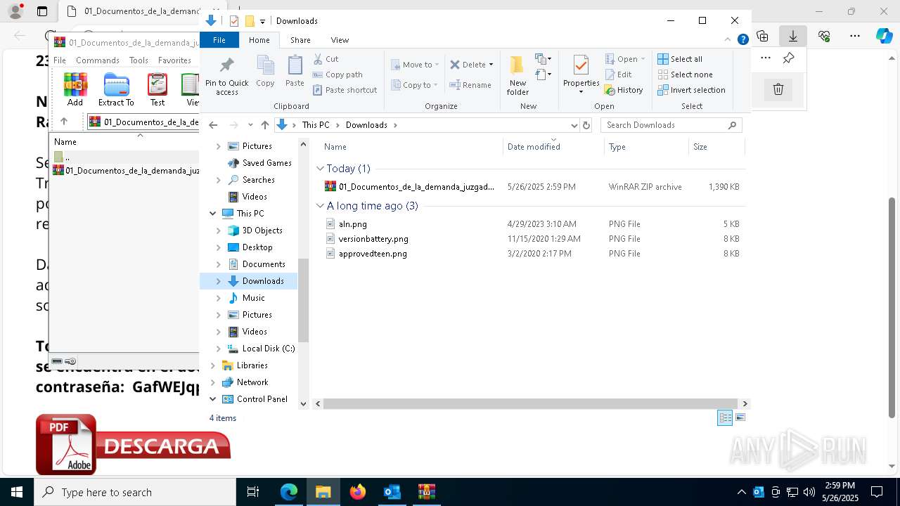The width and height of the screenshot is (900, 506).
Task: Open the File ribbon tab
Action: coord(219,40)
